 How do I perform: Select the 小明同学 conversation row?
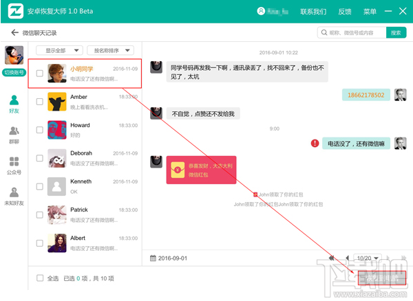85,74
